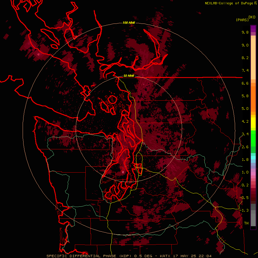The height and width of the screenshot is (258, 258).
Task: Select the 9.0 legend value
Action: (245, 45)
